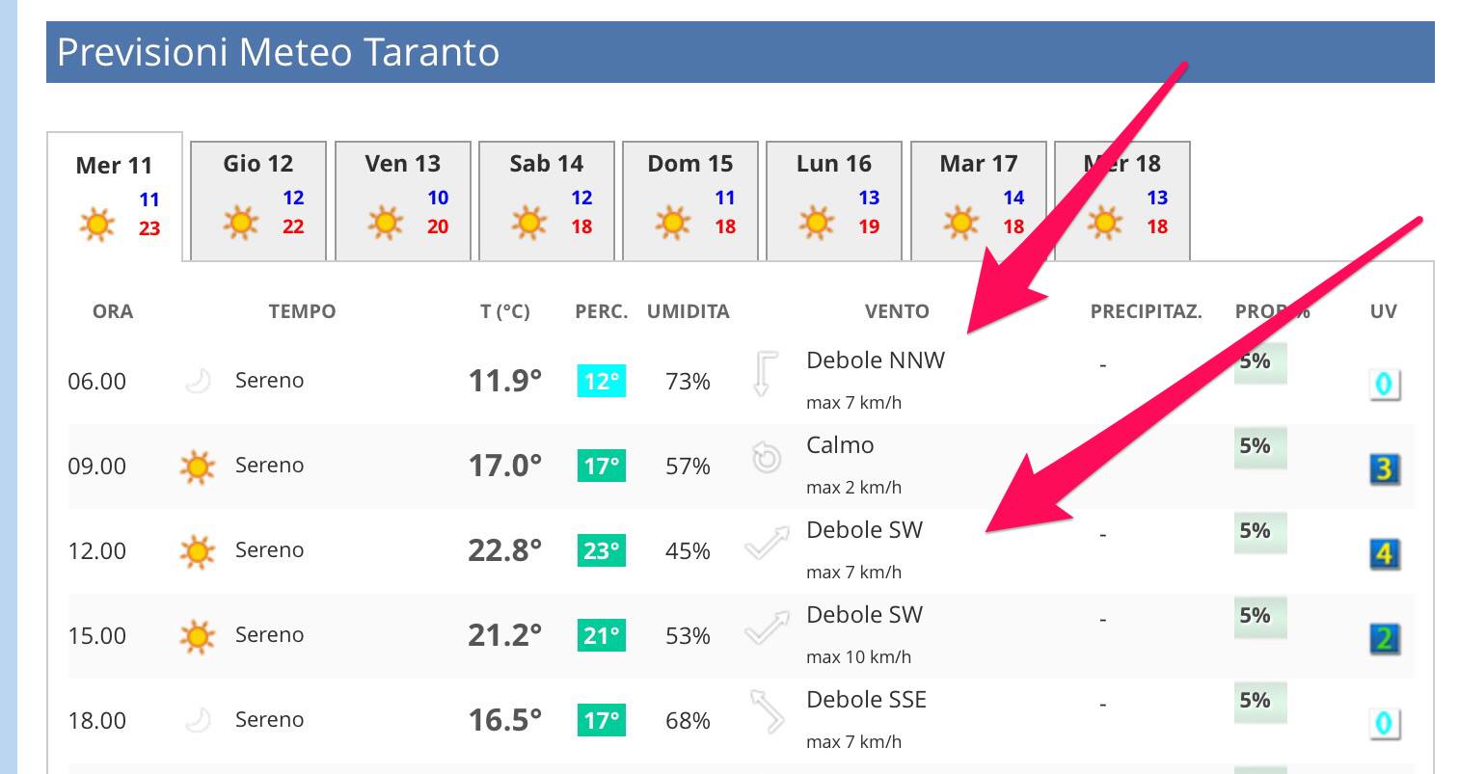Click the UV index 4 badge
Viewport: 1459px width, 774px height.
pos(1385,554)
